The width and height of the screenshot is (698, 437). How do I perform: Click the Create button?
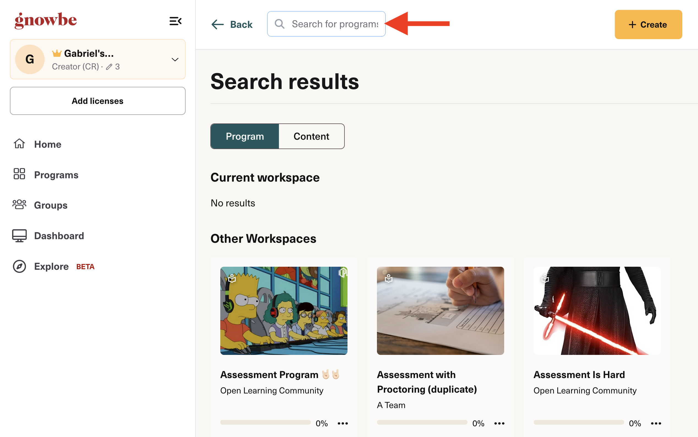pos(648,25)
